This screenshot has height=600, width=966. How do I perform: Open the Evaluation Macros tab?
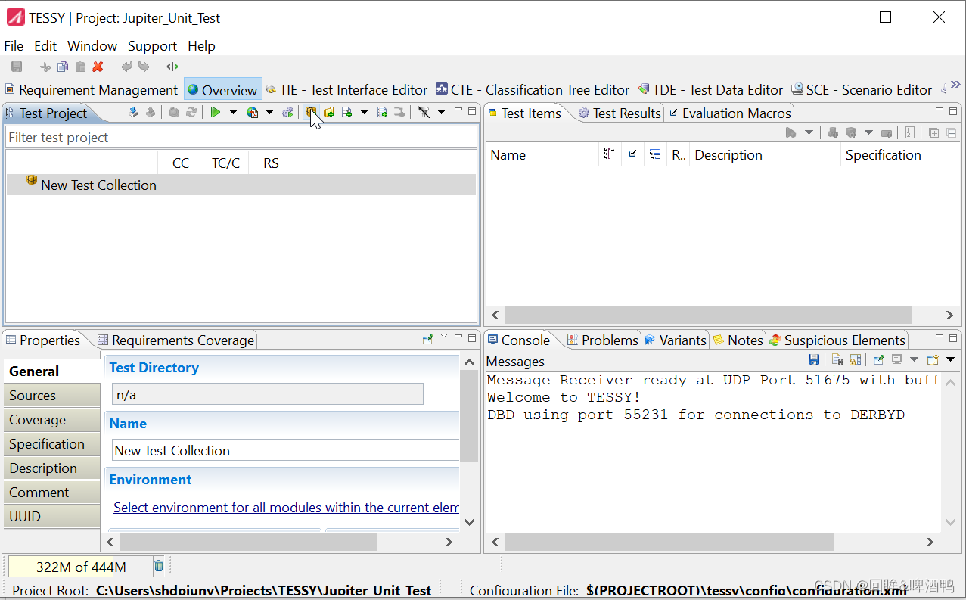coord(730,113)
